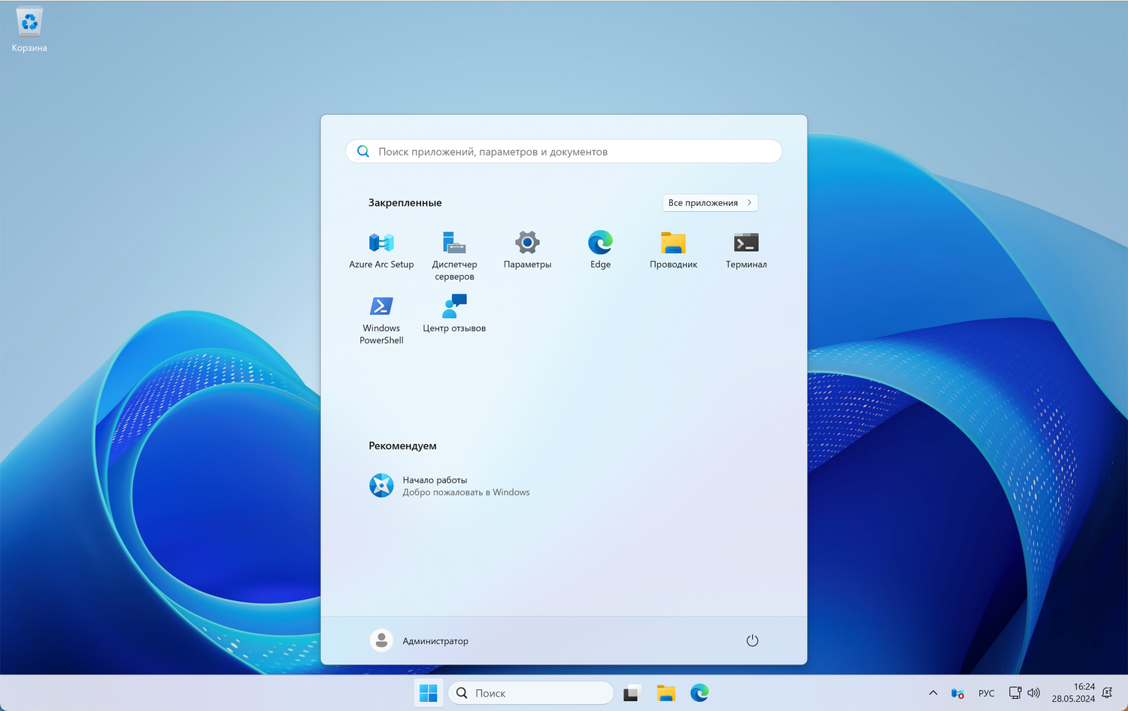1128x711 pixels.
Task: Launch Диспетчер серверов pinned app
Action: pos(454,256)
